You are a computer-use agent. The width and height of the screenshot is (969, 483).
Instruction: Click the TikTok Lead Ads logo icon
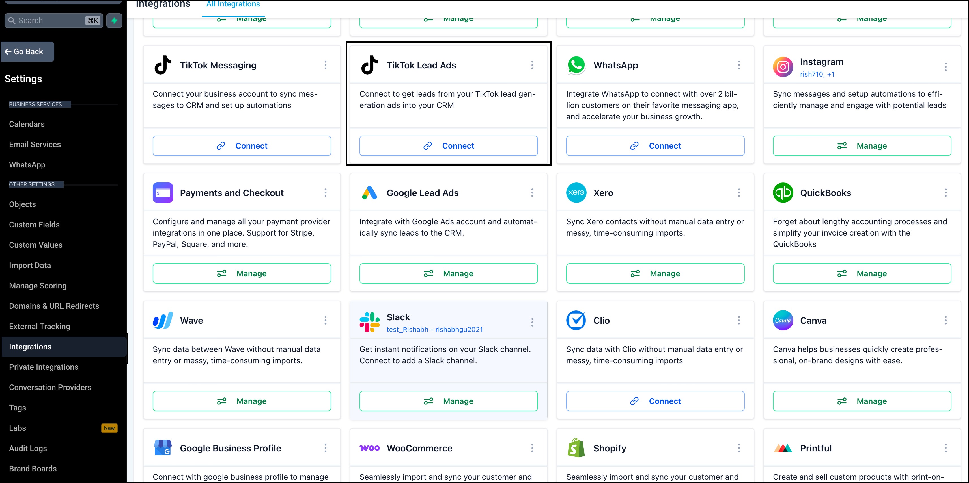[369, 65]
